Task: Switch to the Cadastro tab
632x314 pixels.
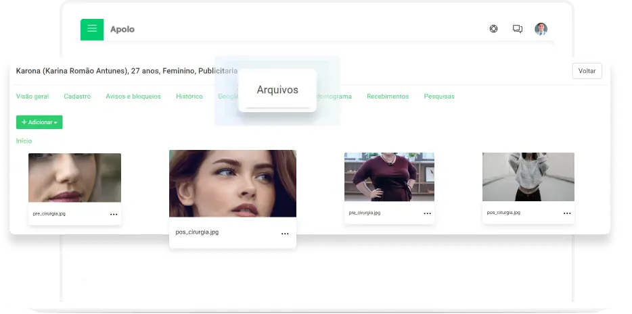Action: coord(77,97)
